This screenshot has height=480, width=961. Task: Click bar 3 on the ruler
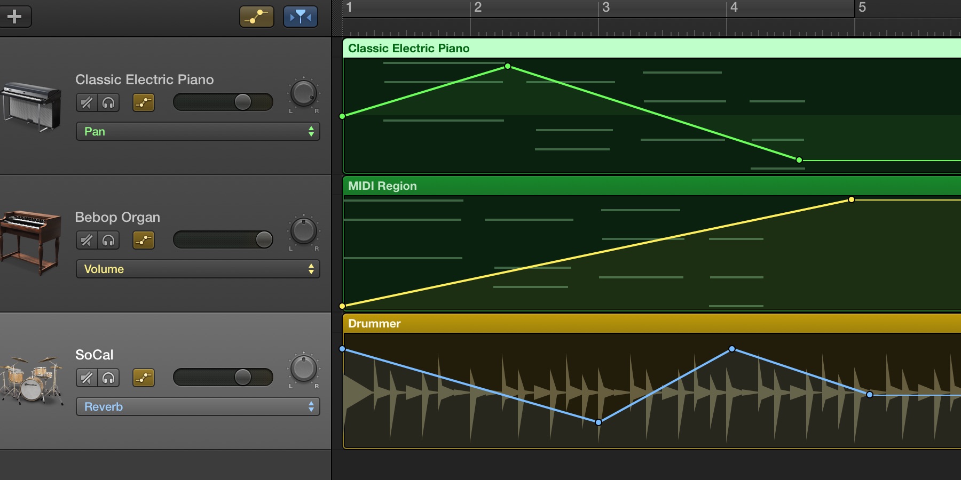pos(606,7)
